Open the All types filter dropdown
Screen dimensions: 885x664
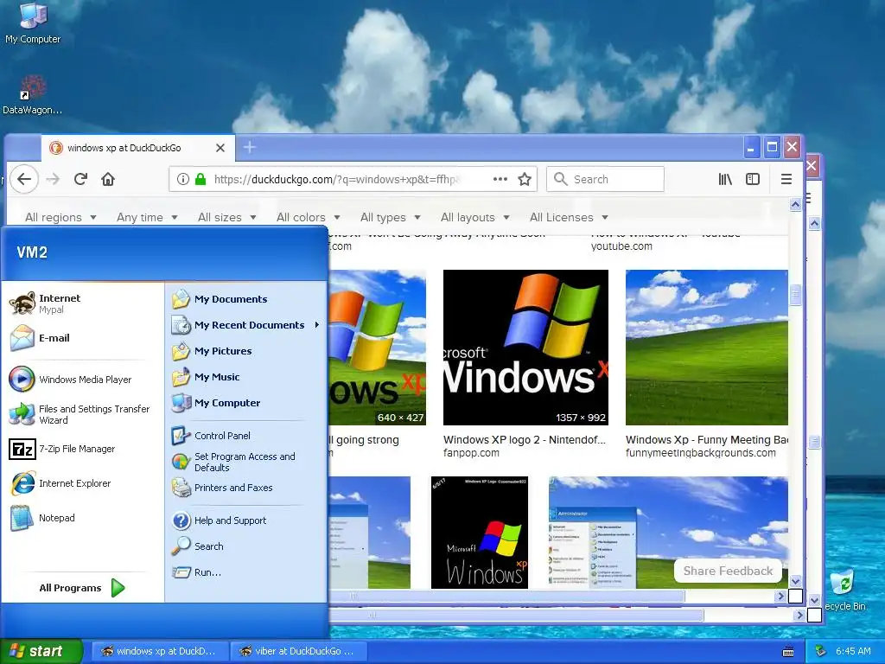tap(391, 217)
